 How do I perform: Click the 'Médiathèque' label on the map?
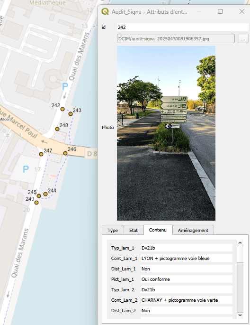47,2
